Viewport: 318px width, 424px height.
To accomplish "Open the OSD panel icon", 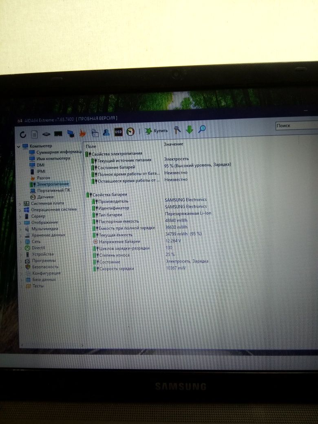I will (x=118, y=132).
